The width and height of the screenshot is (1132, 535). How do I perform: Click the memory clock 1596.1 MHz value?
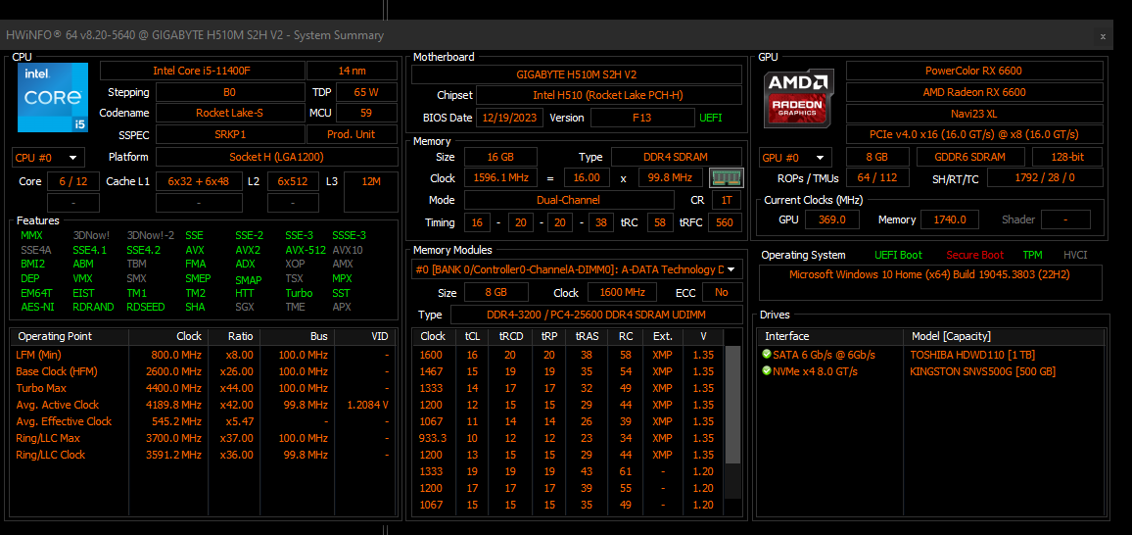[499, 177]
